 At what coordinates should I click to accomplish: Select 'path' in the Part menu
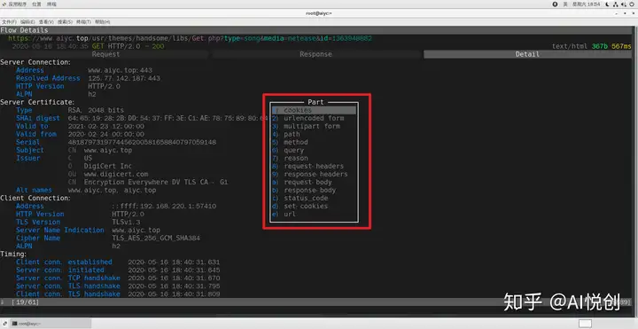314,134
